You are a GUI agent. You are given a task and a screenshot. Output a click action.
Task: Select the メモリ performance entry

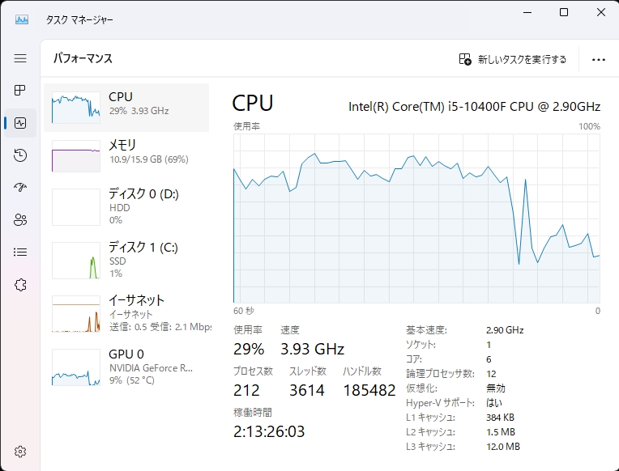tap(126, 155)
